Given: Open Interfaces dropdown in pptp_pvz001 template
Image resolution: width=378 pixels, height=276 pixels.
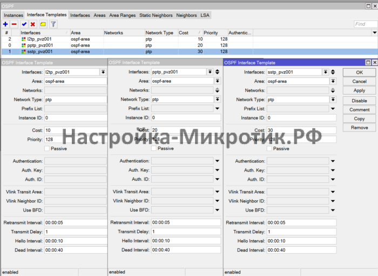Looking at the screenshot, I should (210, 72).
